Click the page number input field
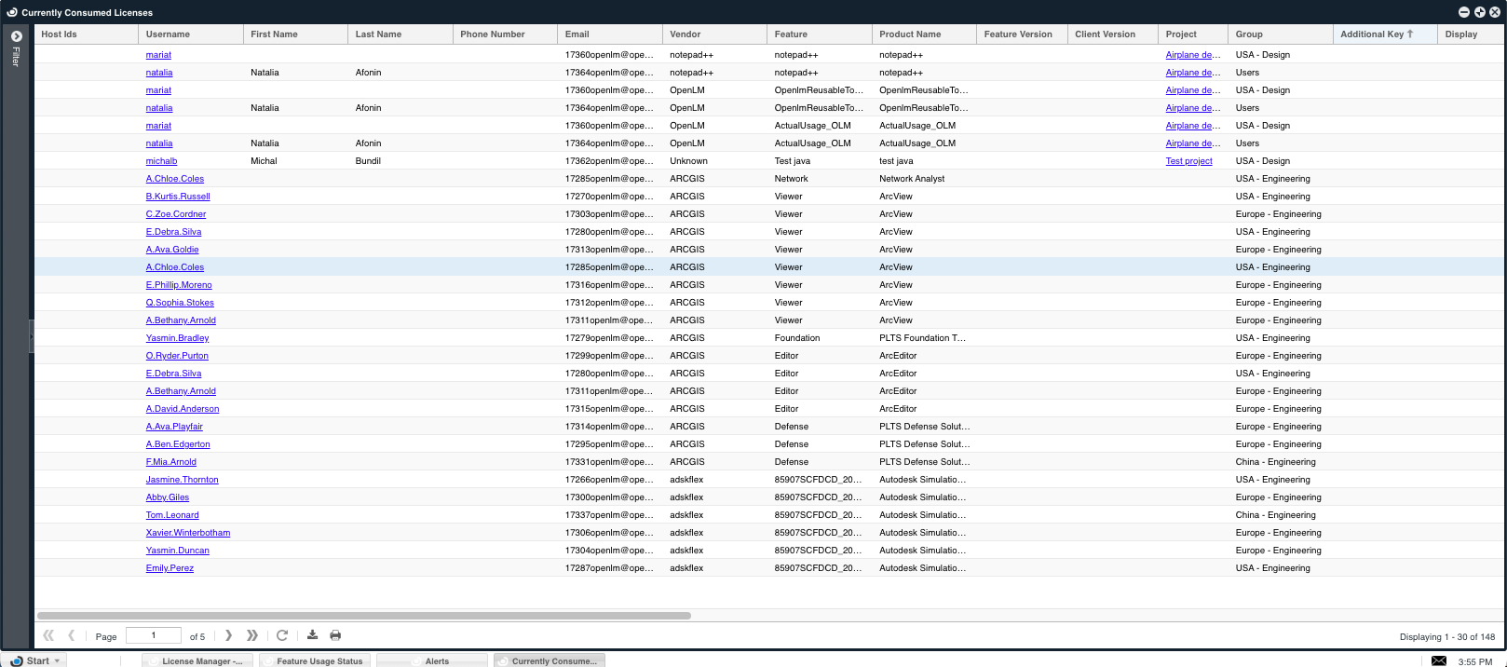Screen dimensions: 1507x667 pos(154,635)
